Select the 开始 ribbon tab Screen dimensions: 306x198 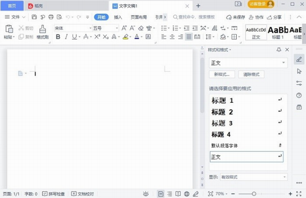101,17
